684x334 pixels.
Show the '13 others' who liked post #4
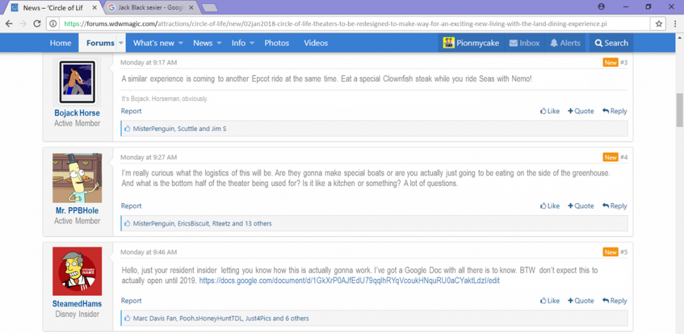click(x=258, y=223)
